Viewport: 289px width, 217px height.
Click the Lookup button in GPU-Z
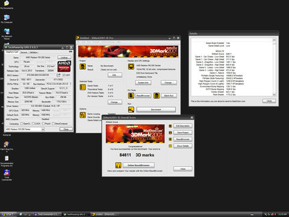tap(64, 57)
